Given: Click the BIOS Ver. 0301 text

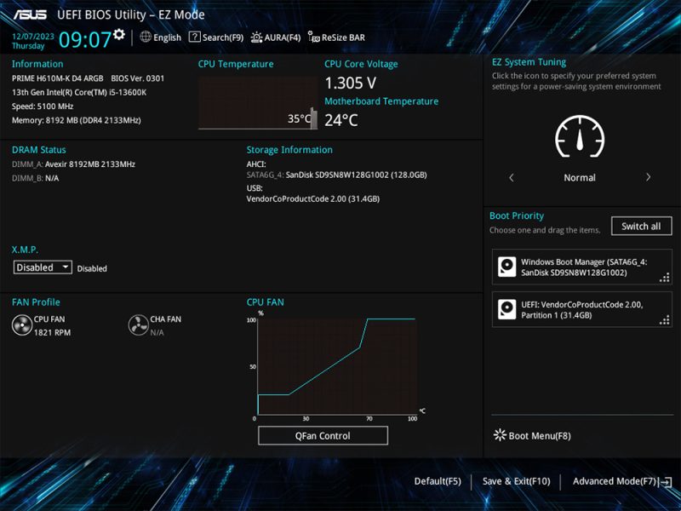Looking at the screenshot, I should coord(138,78).
